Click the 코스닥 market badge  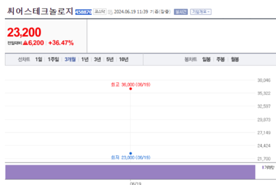(100, 12)
